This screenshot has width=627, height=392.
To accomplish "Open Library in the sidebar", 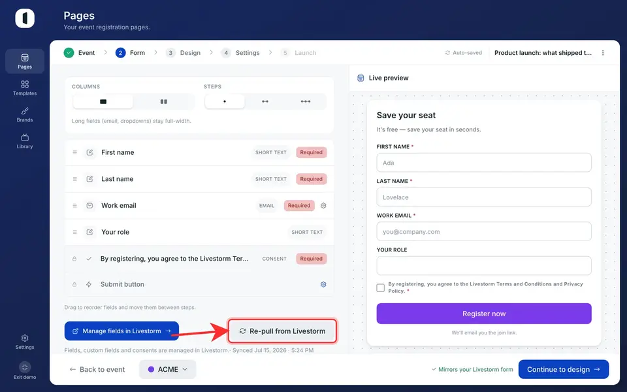I will [25, 141].
